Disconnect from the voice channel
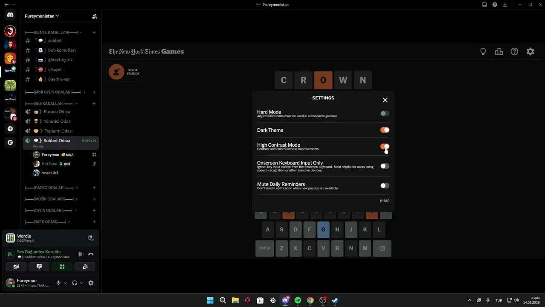This screenshot has width=545, height=307. tap(91, 254)
